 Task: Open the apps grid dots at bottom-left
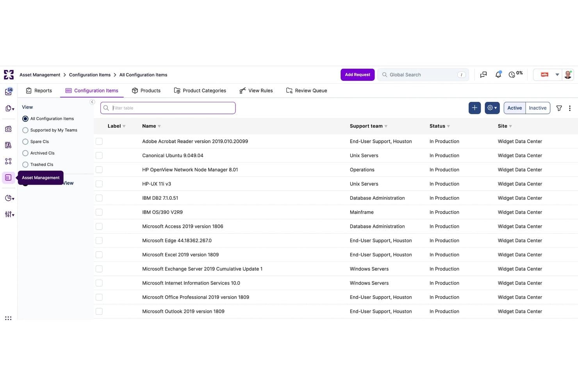[8, 318]
